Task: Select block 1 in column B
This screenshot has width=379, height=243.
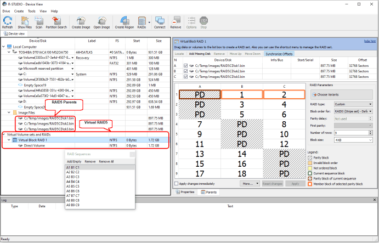Action: coord(242,94)
